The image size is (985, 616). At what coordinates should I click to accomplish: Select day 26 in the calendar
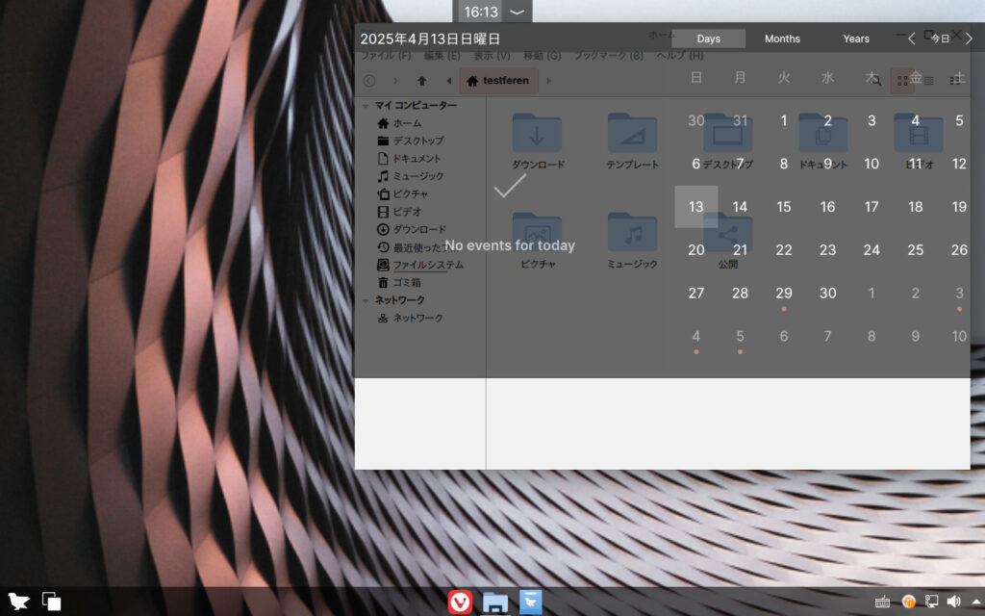pos(959,250)
